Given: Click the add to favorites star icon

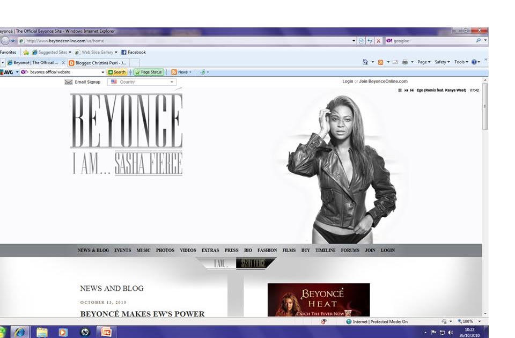Looking at the screenshot, I should point(26,52).
